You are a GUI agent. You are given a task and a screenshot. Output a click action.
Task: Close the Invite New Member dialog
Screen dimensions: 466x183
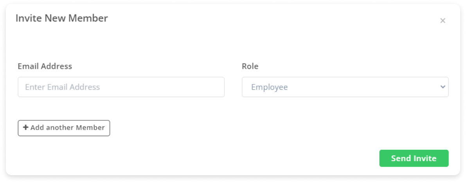coord(443,20)
